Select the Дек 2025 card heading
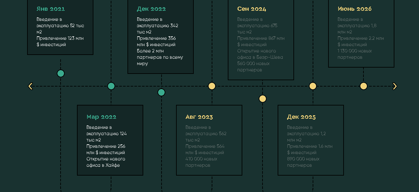Image resolution: width=419 pixels, height=192 pixels. (x=301, y=117)
